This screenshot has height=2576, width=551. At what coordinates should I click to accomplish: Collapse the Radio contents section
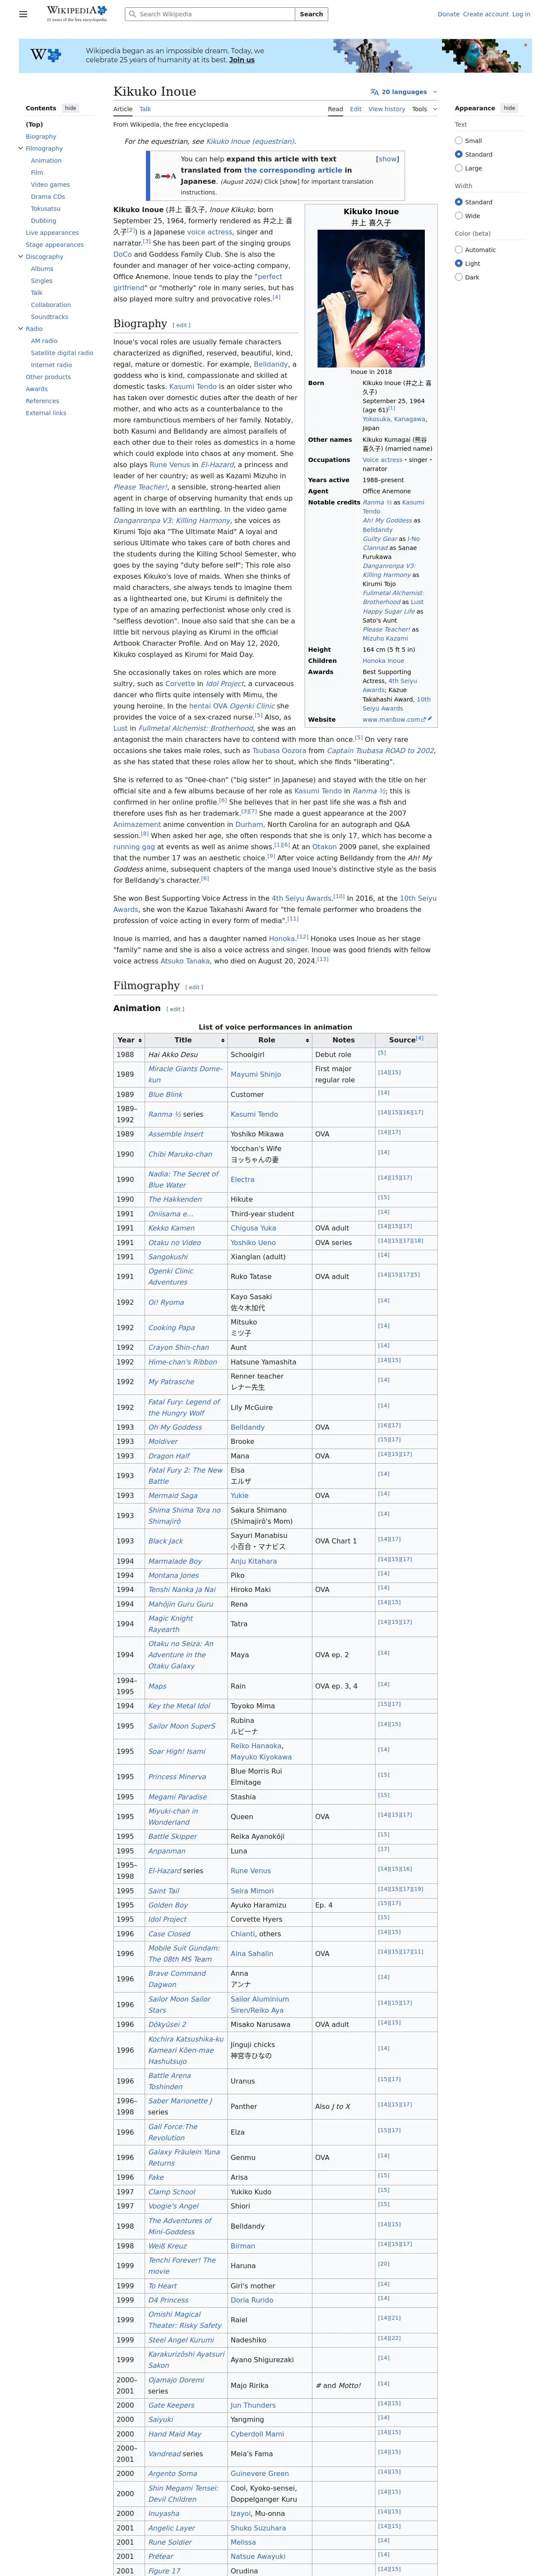coord(21,329)
